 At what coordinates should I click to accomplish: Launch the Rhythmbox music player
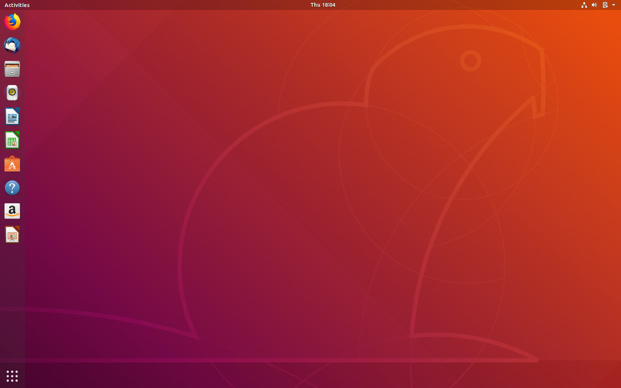pos(12,93)
